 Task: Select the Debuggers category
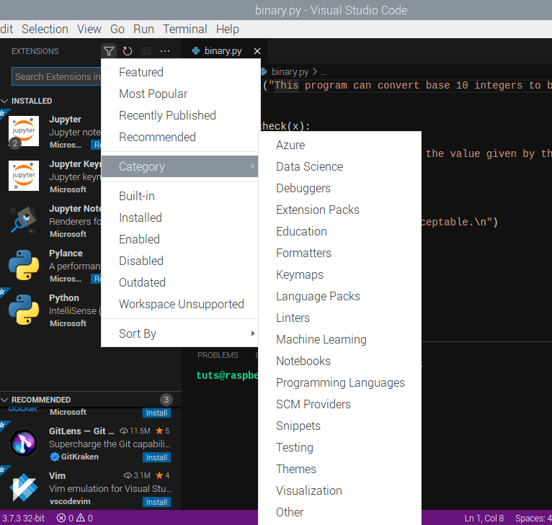pyautogui.click(x=339, y=188)
